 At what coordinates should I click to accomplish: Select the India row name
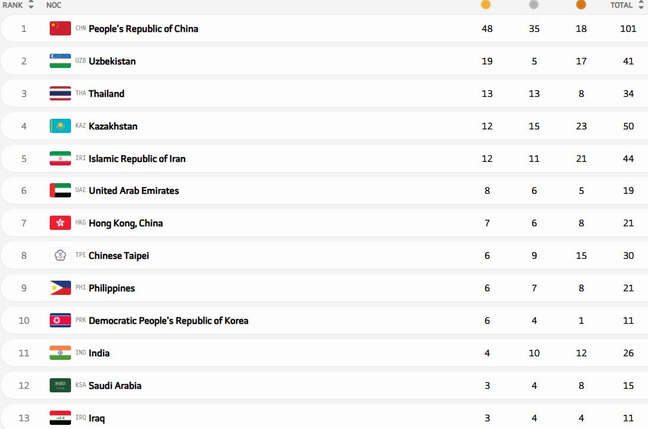pos(99,353)
